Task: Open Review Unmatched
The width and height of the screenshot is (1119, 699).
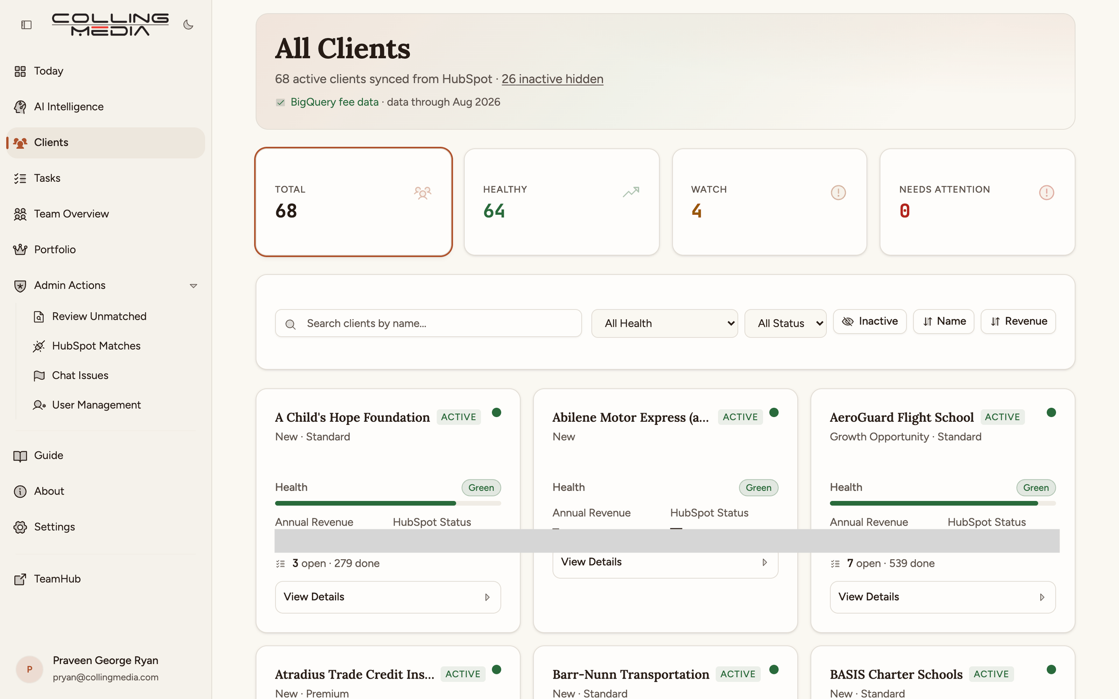Action: coord(99,316)
